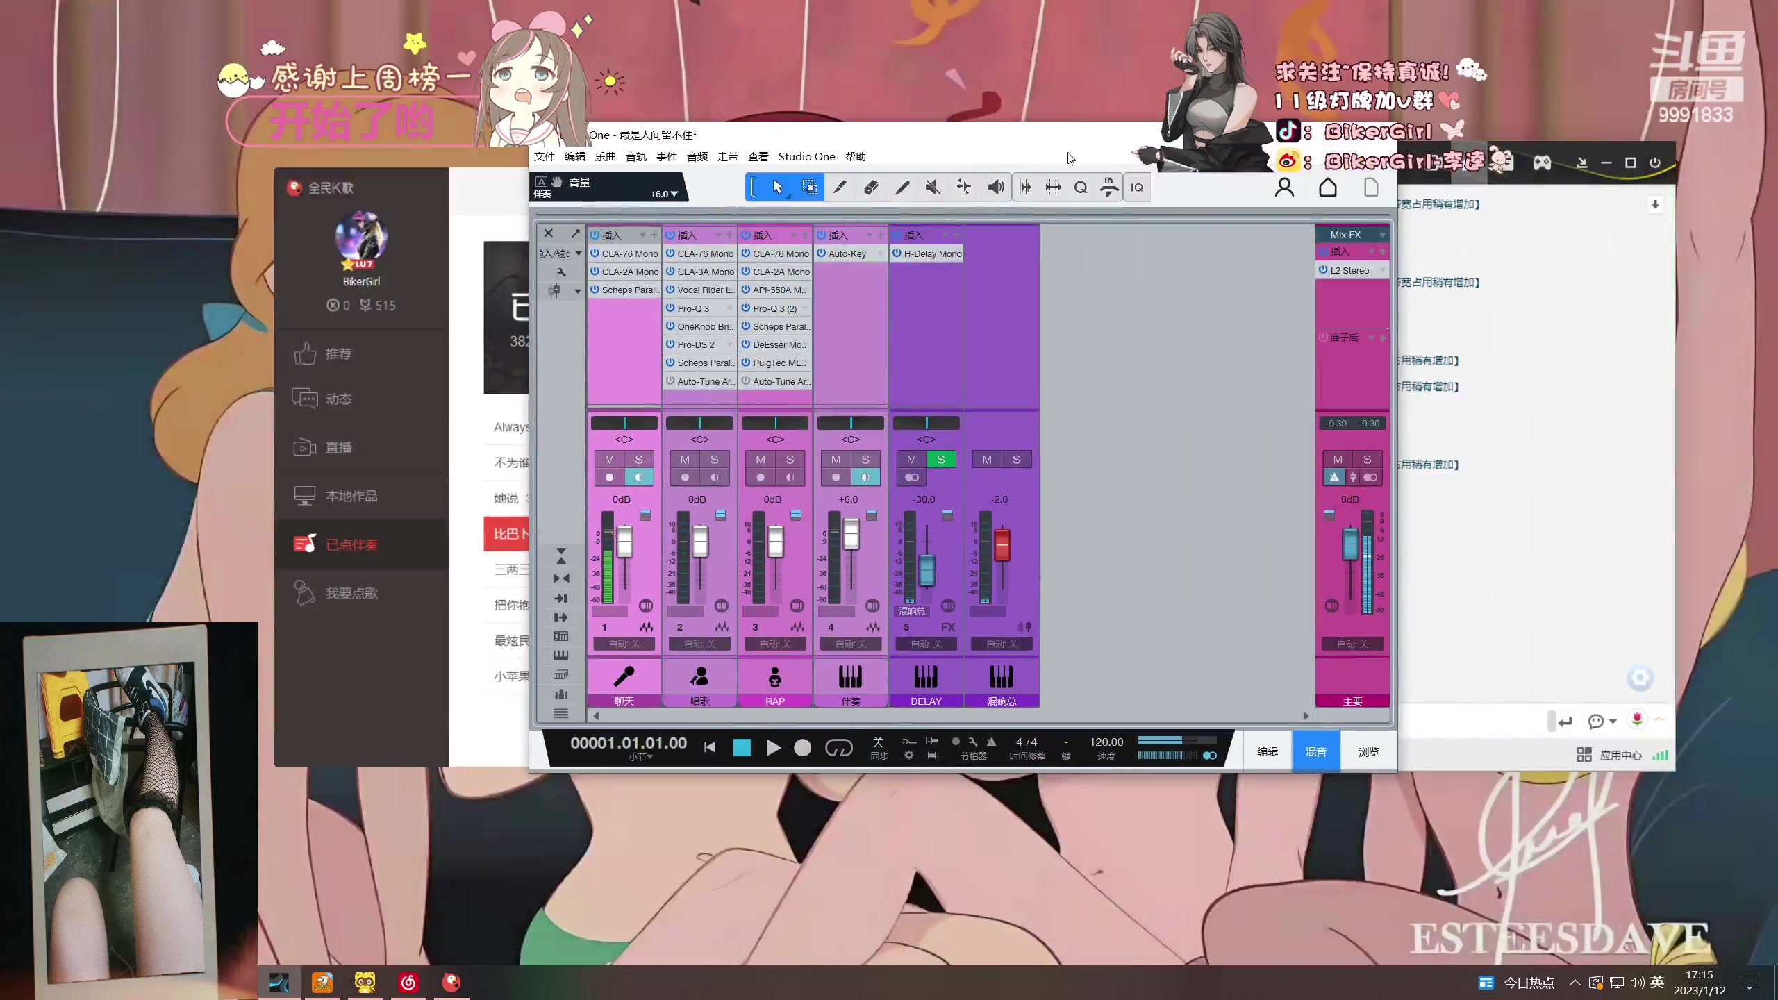The width and height of the screenshot is (1778, 1000).
Task: Select the Arrow tool in Studio One toolbar
Action: click(777, 187)
